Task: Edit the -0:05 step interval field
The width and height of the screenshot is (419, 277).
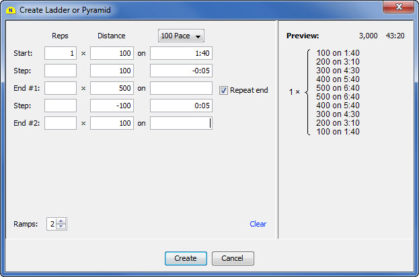Action: [x=181, y=71]
